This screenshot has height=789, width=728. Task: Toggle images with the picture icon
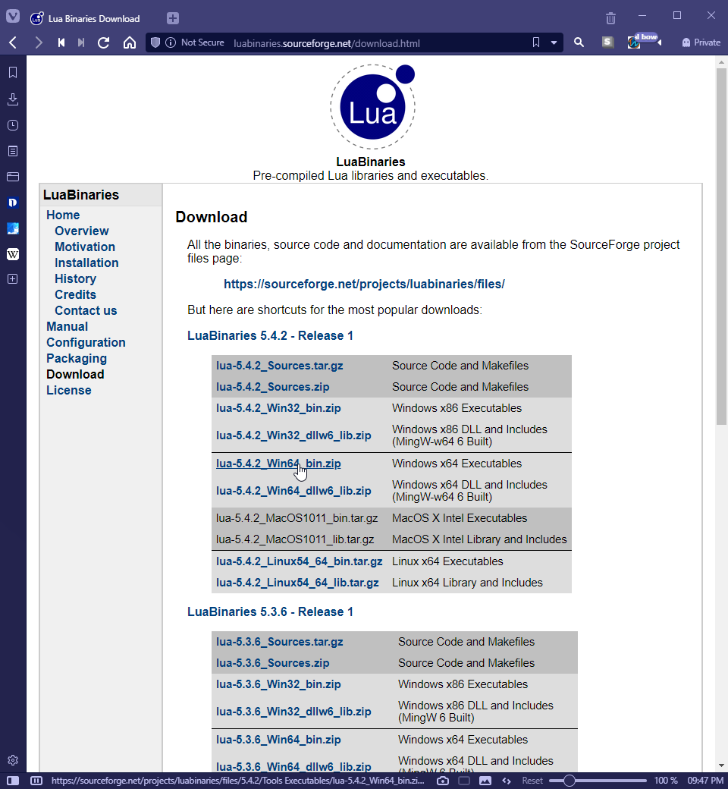pyautogui.click(x=485, y=781)
